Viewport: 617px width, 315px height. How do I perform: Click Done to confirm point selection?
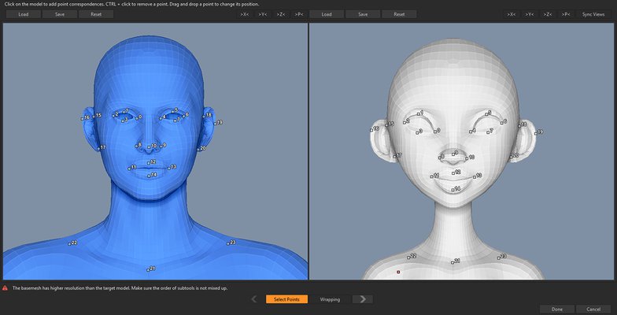click(x=556, y=309)
